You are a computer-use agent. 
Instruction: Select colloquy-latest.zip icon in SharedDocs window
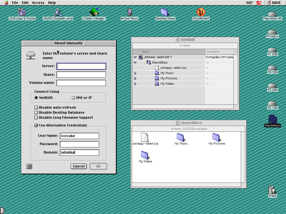[144, 137]
